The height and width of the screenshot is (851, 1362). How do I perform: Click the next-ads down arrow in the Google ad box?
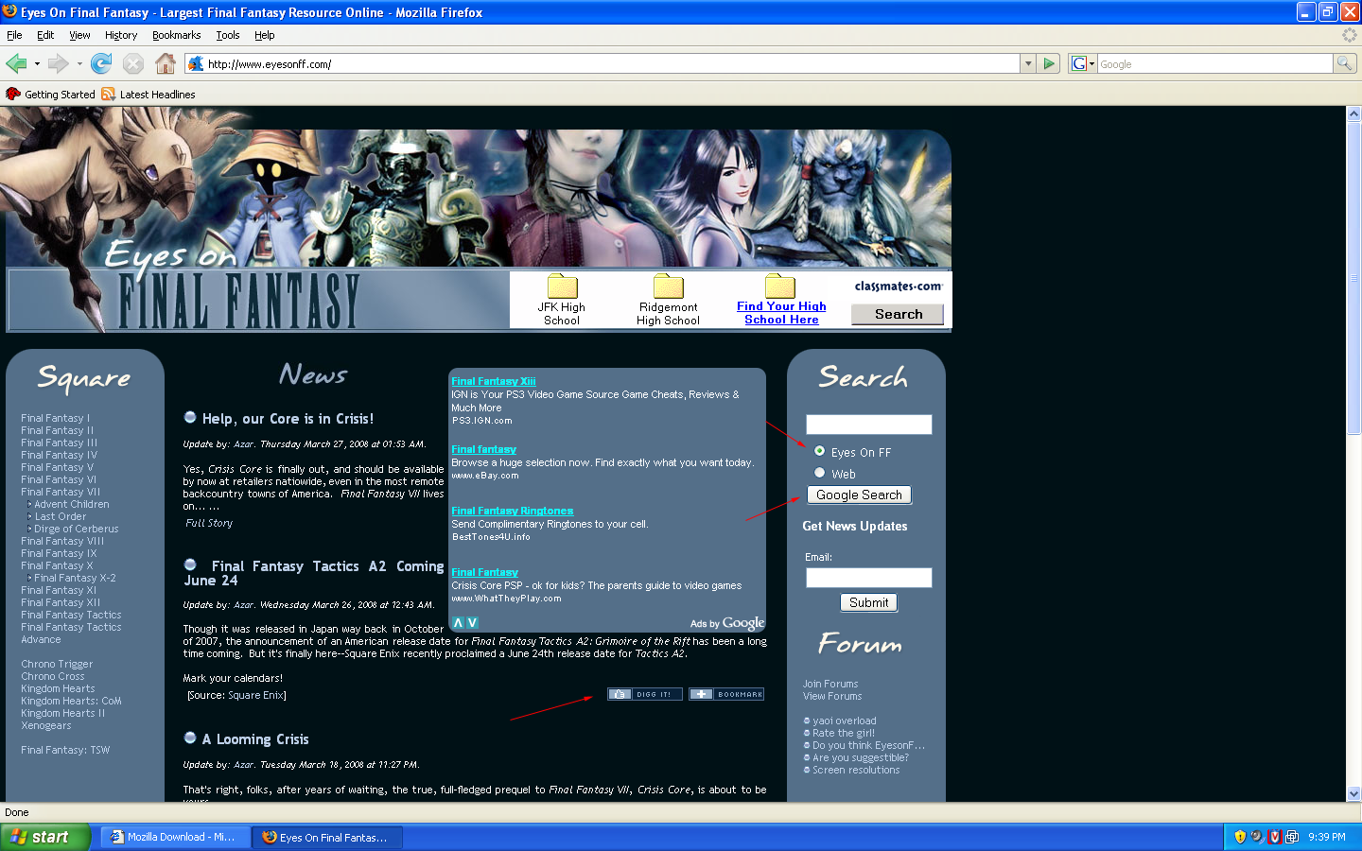pos(472,623)
